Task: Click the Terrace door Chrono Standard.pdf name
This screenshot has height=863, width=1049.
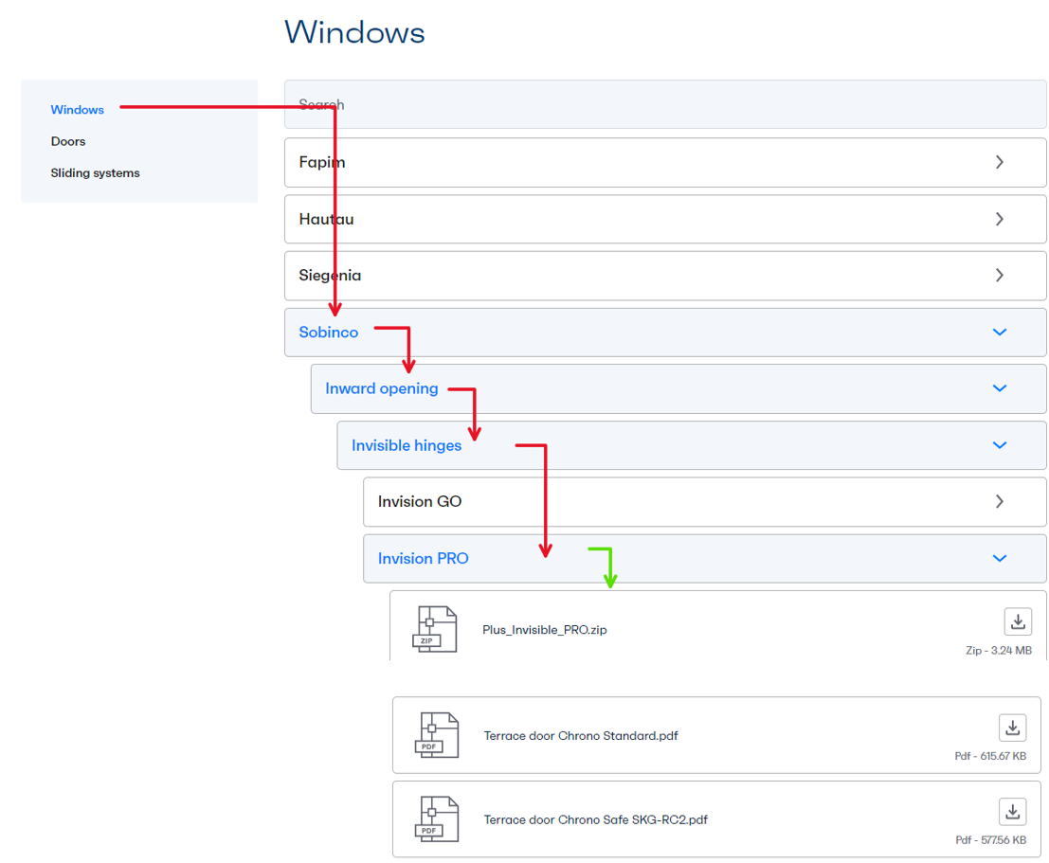Action: point(581,736)
